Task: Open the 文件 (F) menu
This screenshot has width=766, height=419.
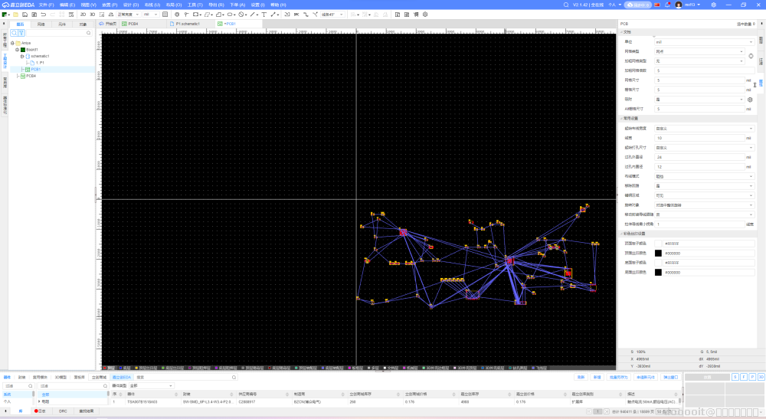Action: pos(46,5)
